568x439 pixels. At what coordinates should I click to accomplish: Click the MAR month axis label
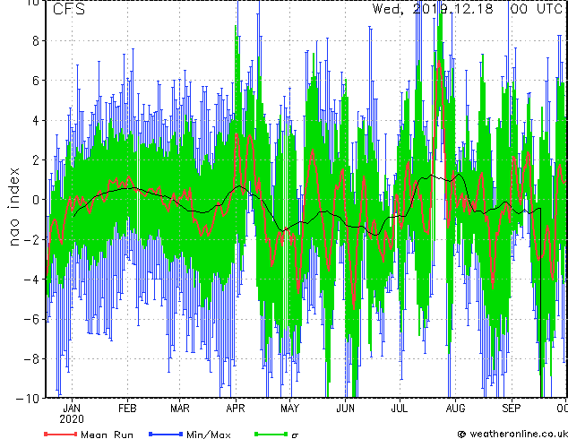click(x=180, y=409)
